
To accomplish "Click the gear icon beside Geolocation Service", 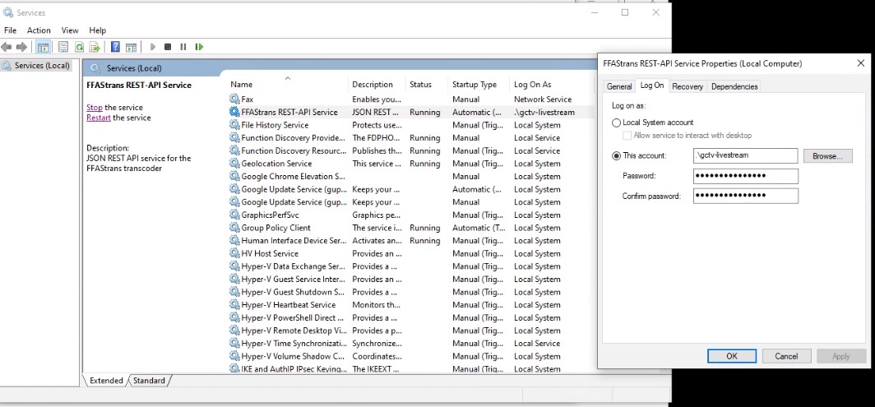I will [234, 163].
